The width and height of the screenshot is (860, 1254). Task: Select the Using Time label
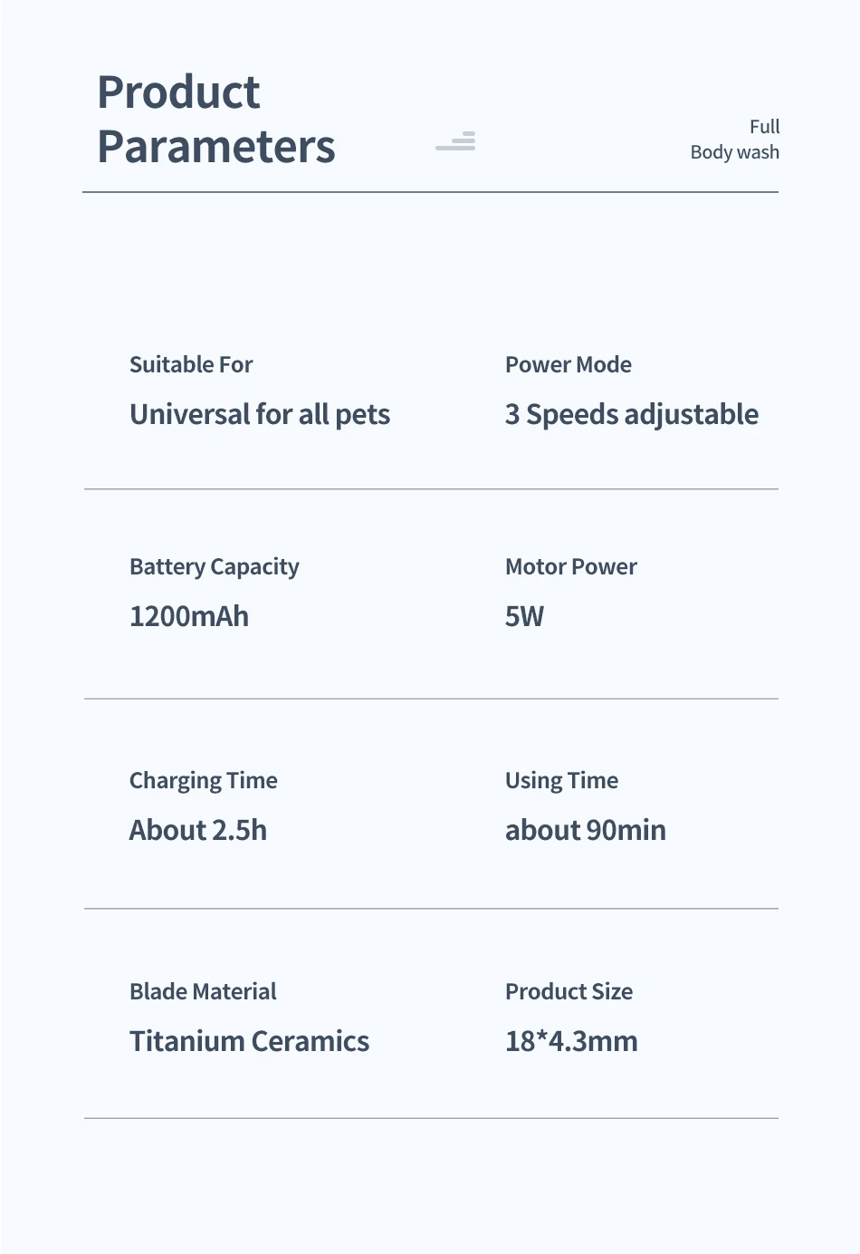click(561, 781)
